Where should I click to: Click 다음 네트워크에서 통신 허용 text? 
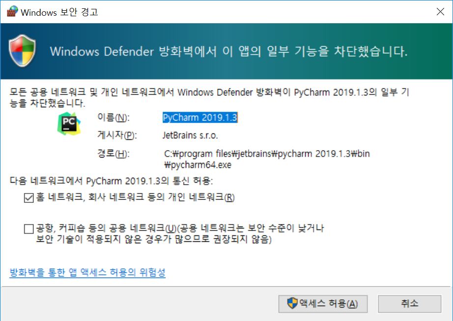111,181
